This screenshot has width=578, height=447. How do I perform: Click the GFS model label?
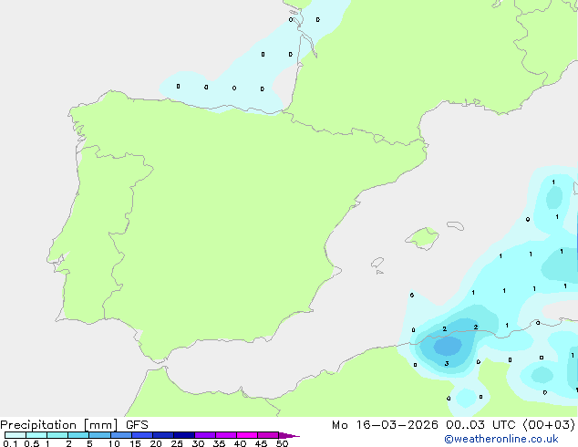(137, 424)
